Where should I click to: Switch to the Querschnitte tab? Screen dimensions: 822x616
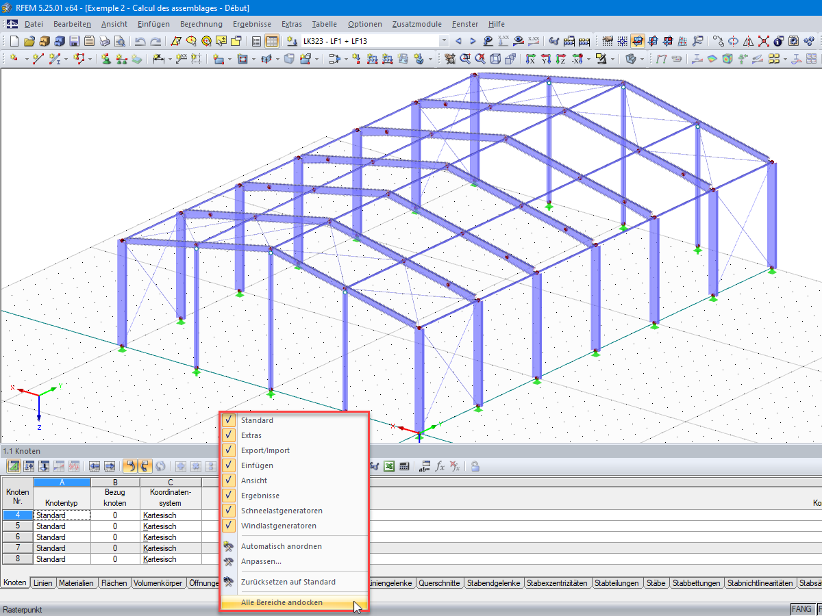coord(439,583)
